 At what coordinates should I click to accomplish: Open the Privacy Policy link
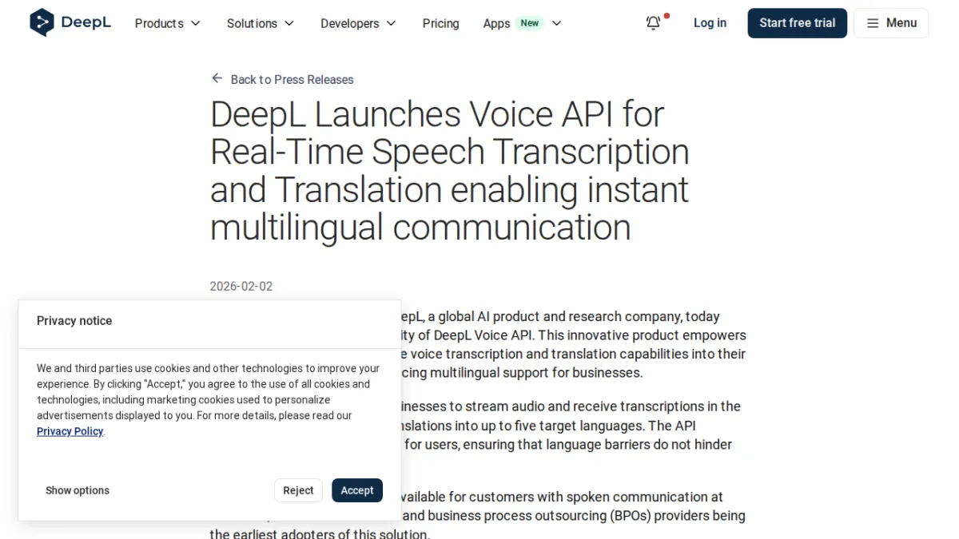click(70, 431)
